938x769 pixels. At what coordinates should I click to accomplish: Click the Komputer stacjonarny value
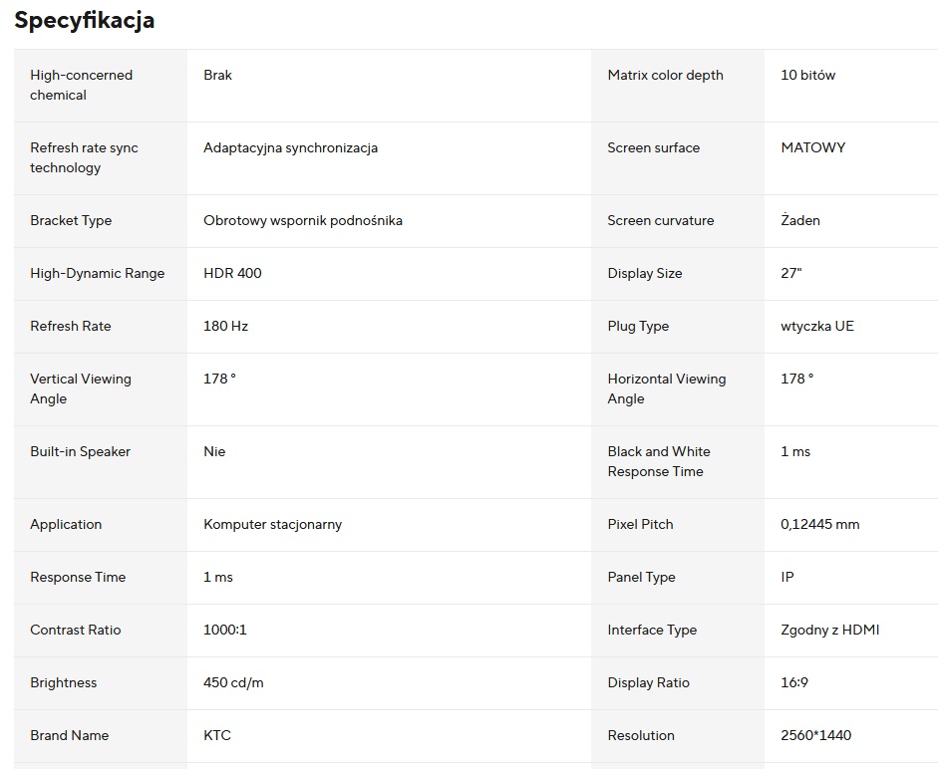click(272, 524)
